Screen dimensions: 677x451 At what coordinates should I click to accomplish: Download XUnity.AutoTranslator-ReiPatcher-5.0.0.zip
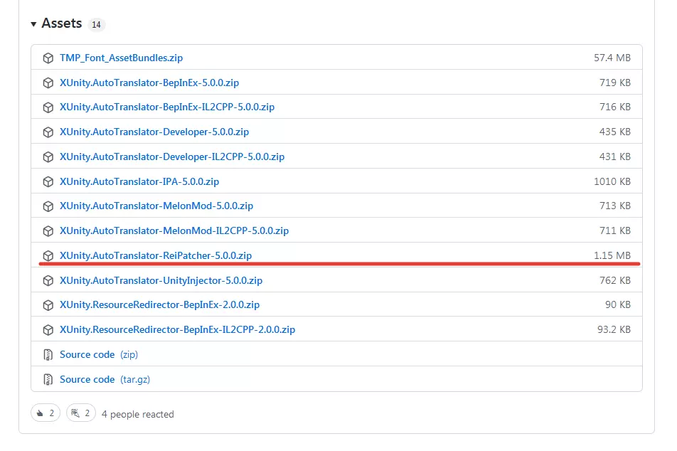[x=156, y=255]
